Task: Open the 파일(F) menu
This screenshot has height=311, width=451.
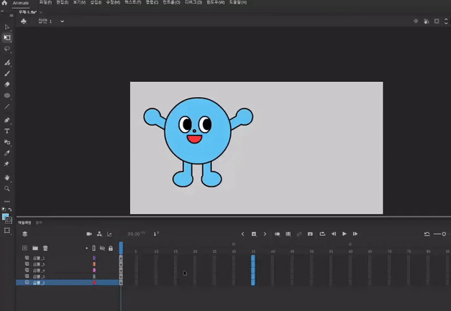Action: (46, 3)
